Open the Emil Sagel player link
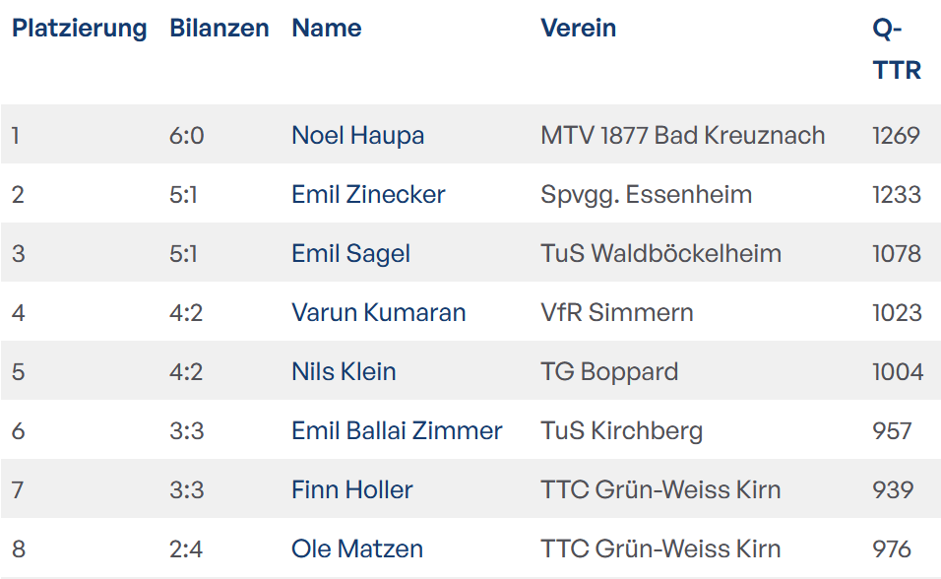This screenshot has width=941, height=579. click(x=350, y=253)
